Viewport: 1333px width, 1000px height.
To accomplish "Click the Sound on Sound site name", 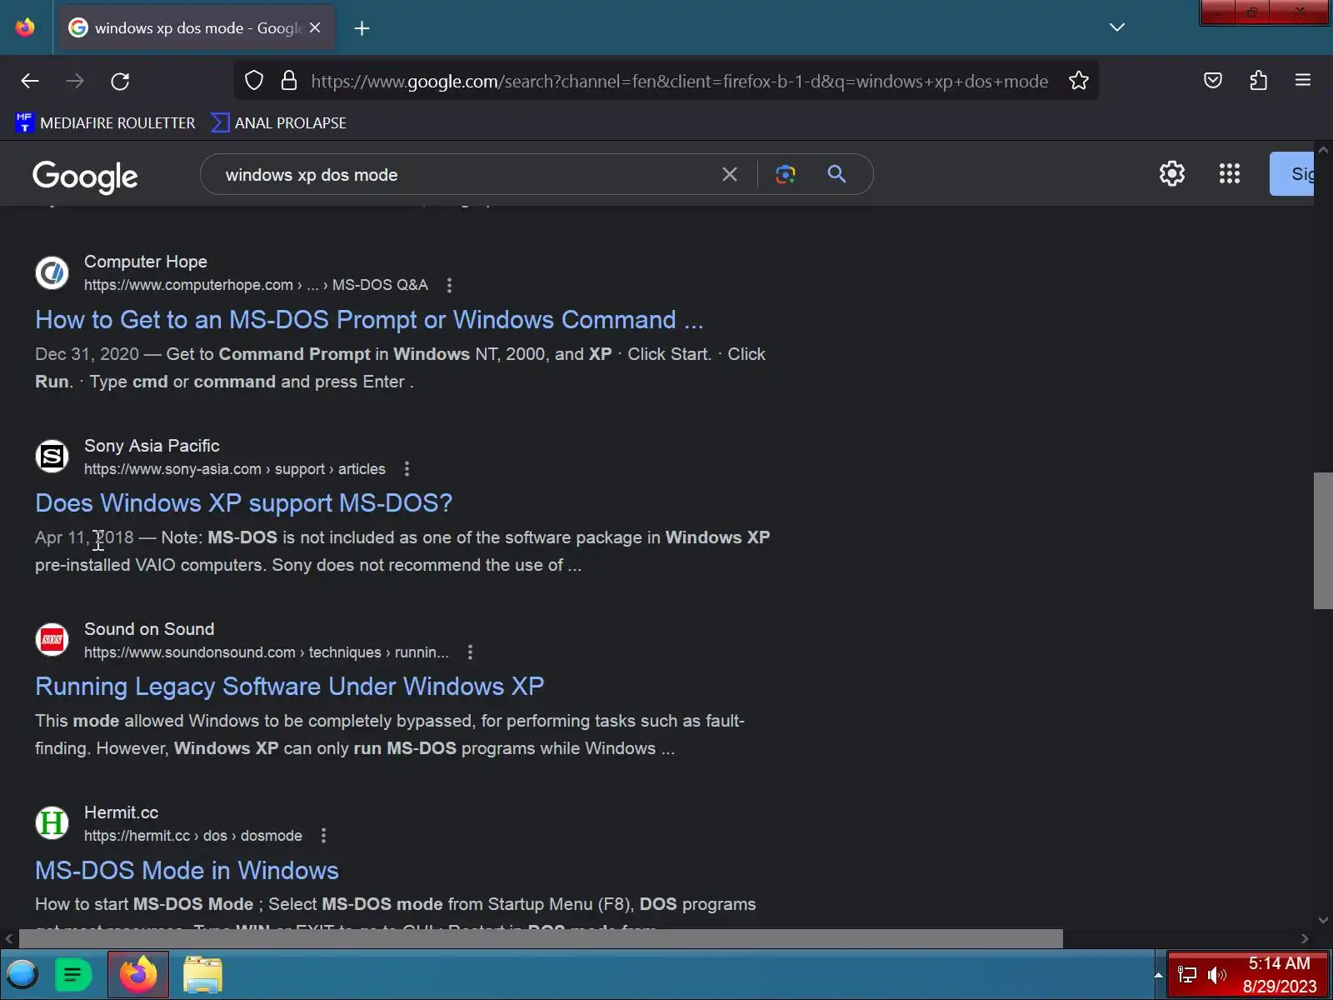I will pyautogui.click(x=149, y=629).
